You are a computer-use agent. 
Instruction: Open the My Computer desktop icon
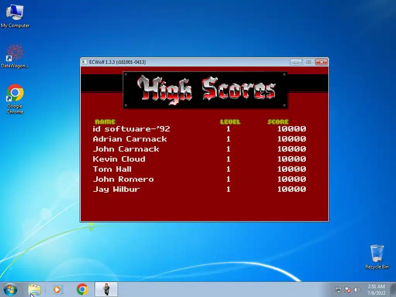tap(15, 15)
